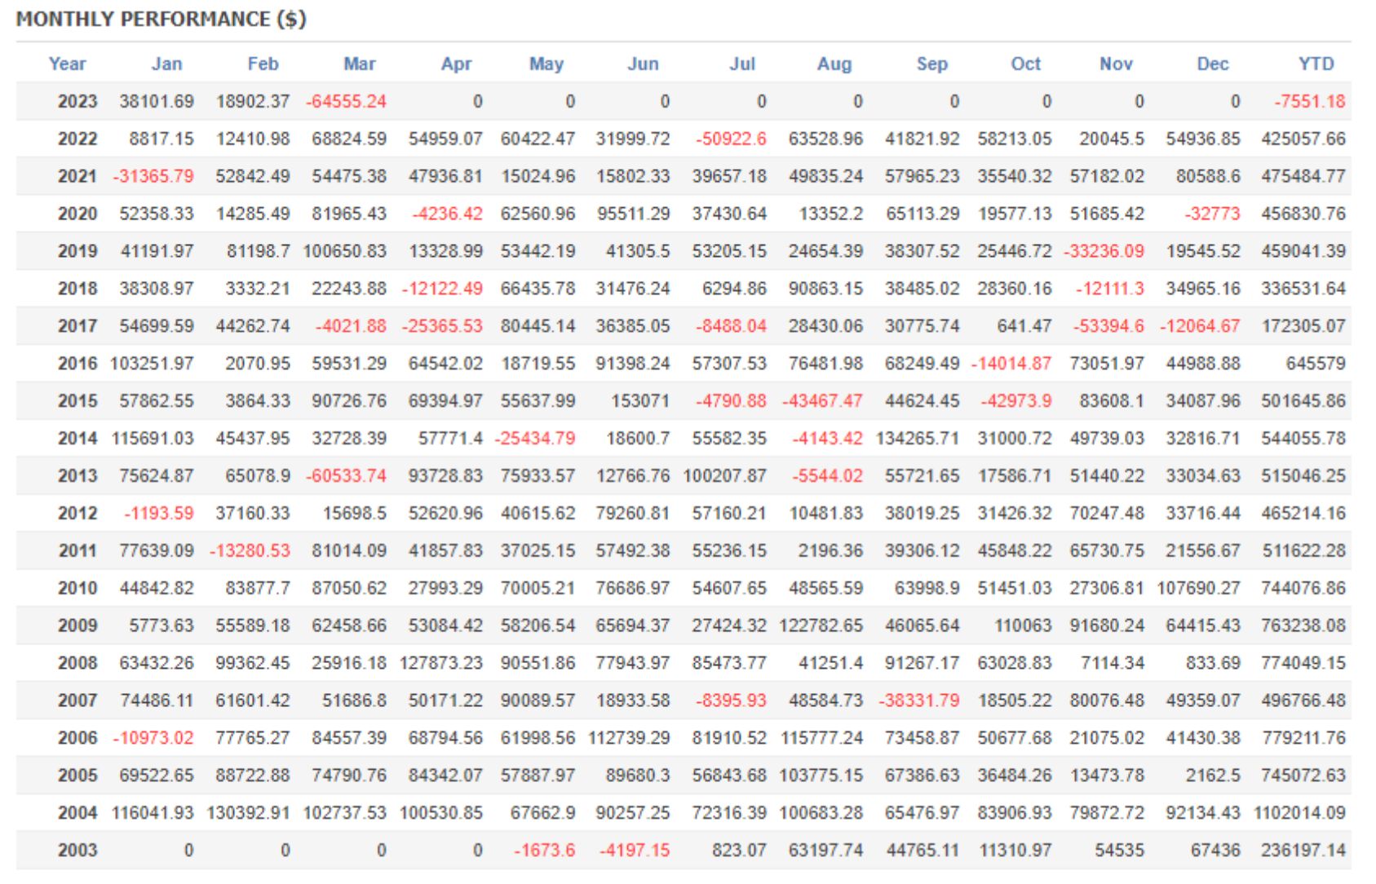Select the 2012 year row label
This screenshot has height=884, width=1376.
pos(77,513)
